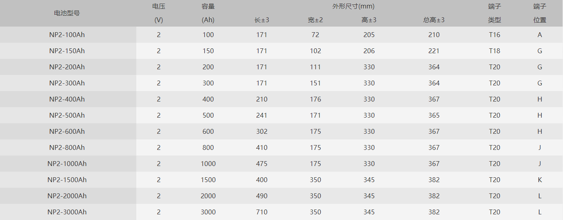Select the NP2-600Ah model cell

coord(67,131)
